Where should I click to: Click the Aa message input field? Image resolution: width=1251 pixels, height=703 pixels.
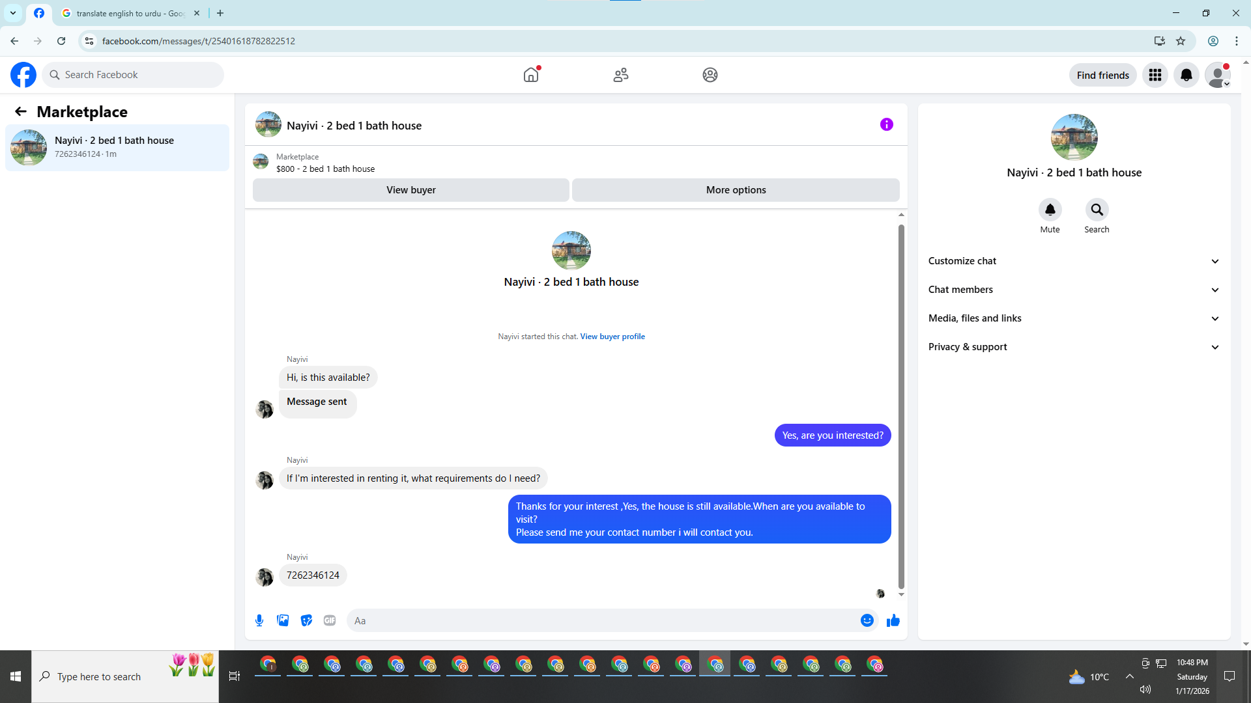[x=603, y=620]
